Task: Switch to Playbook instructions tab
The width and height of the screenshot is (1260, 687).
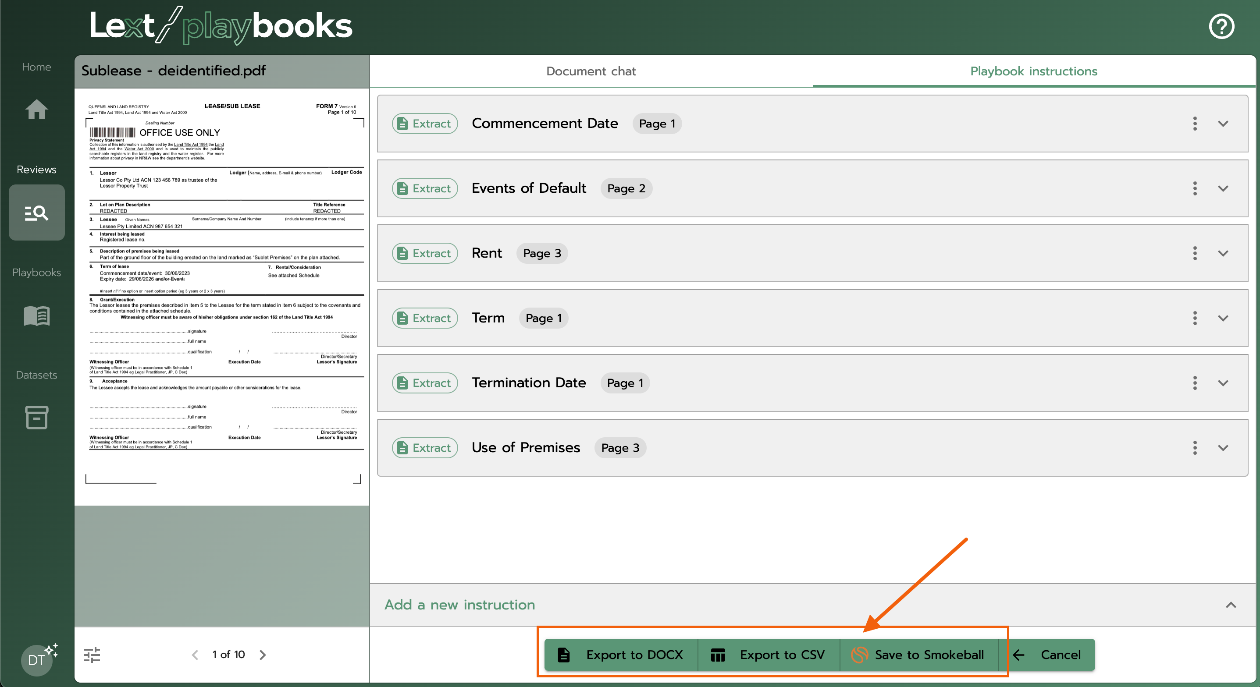Action: (x=1033, y=71)
